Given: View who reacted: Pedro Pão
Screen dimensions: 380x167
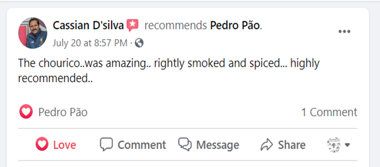Looking at the screenshot, I should click(x=63, y=112).
